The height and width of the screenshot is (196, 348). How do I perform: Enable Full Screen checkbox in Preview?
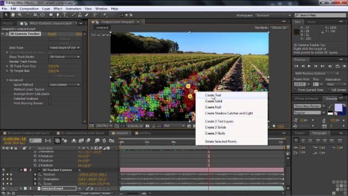click(x=328, y=90)
